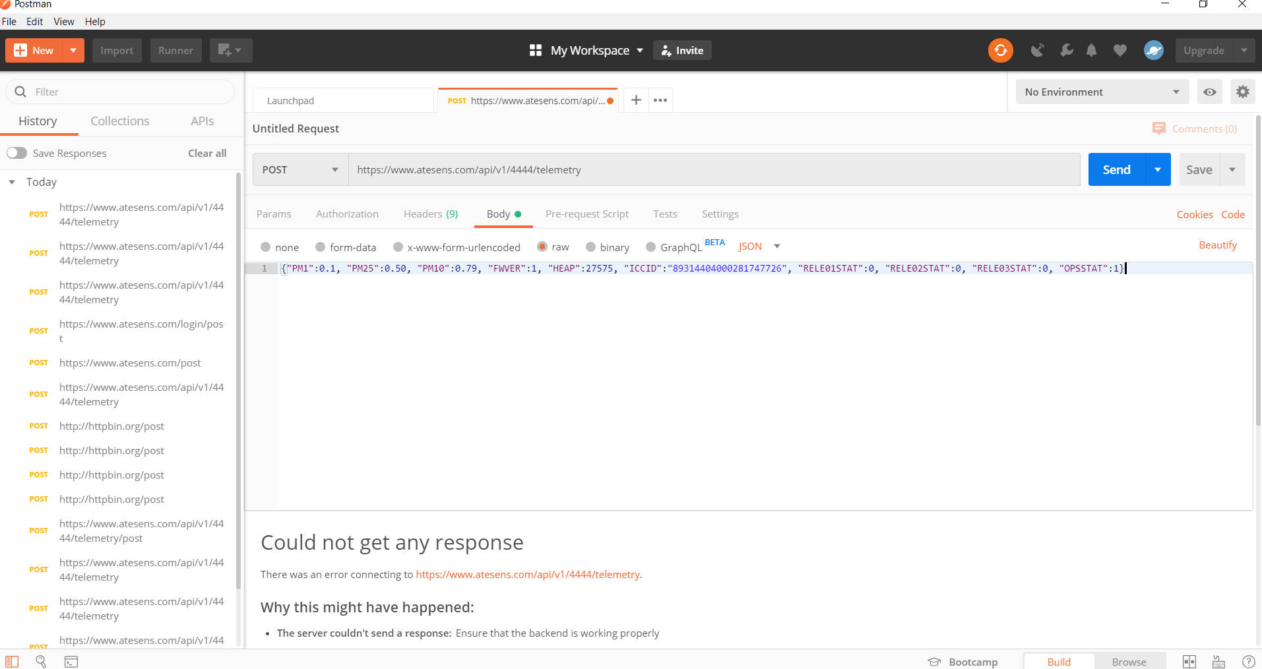Click the Beautify link
Image resolution: width=1262 pixels, height=669 pixels.
tap(1217, 245)
